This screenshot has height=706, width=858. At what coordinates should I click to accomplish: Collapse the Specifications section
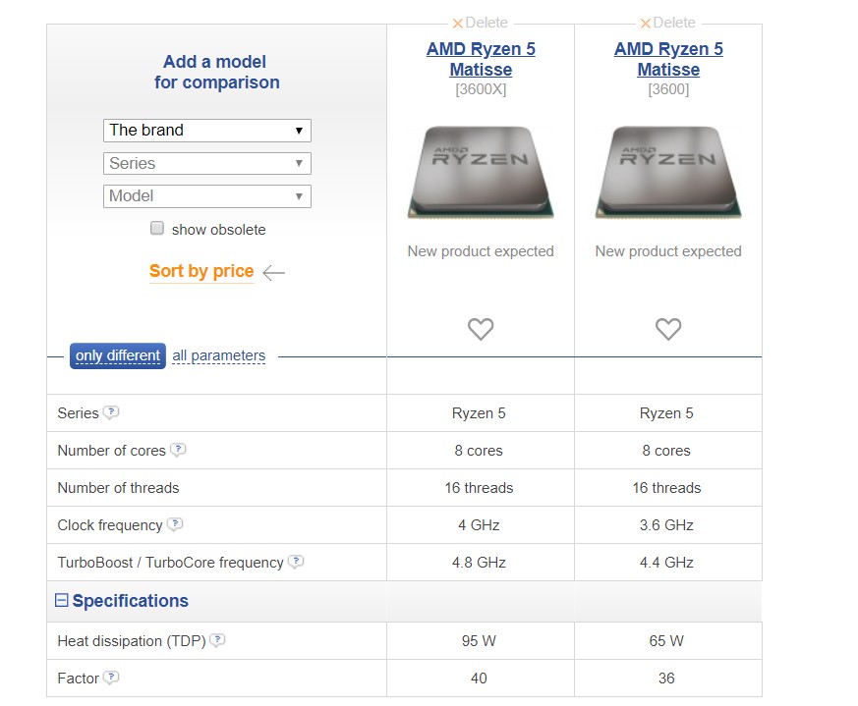[61, 601]
